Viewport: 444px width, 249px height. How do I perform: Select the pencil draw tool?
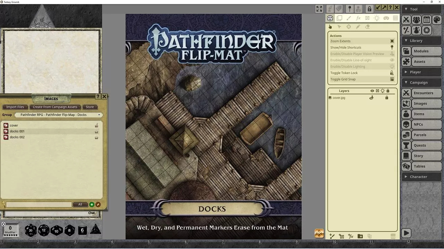coord(358,27)
